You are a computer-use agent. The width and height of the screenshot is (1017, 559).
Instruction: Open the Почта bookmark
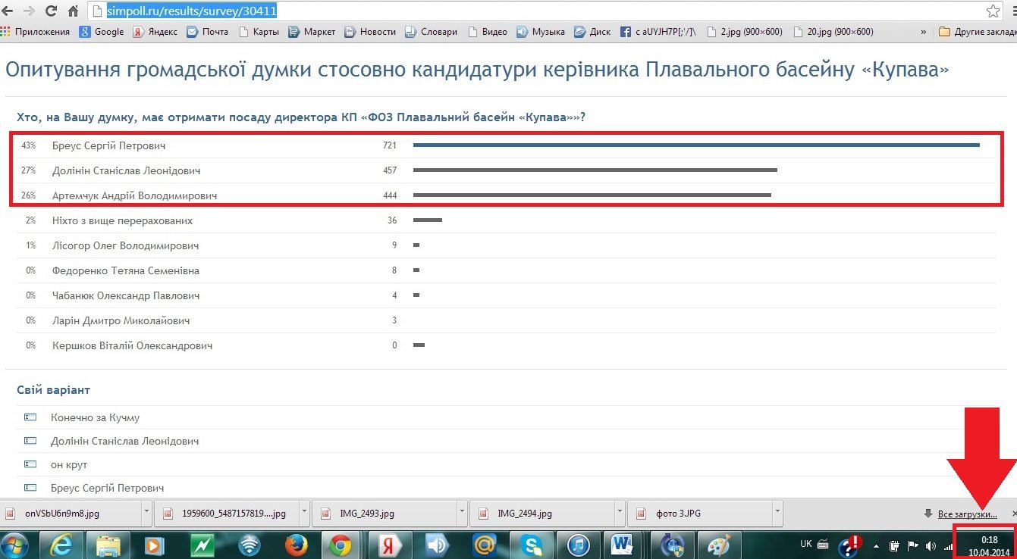tap(208, 32)
